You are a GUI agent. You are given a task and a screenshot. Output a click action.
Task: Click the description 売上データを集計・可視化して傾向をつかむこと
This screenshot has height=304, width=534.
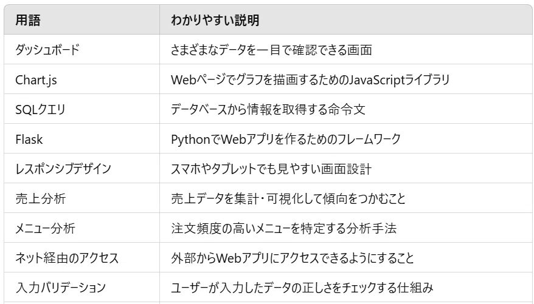[288, 198]
